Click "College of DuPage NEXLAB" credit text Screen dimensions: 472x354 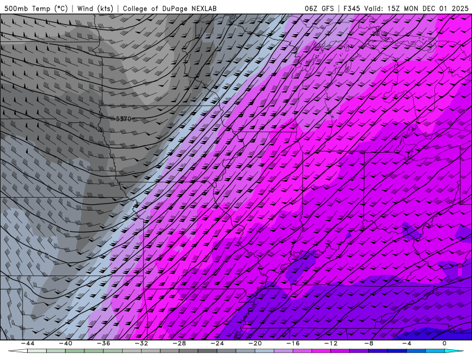[169, 8]
